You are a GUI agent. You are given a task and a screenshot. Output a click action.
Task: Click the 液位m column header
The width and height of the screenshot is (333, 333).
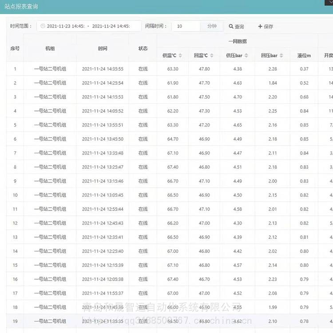[x=304, y=55]
